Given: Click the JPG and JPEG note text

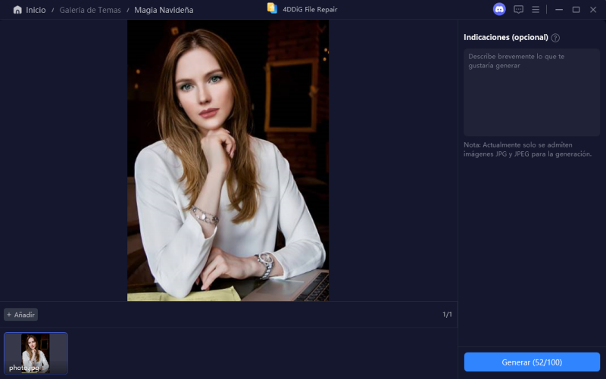Looking at the screenshot, I should (527, 149).
